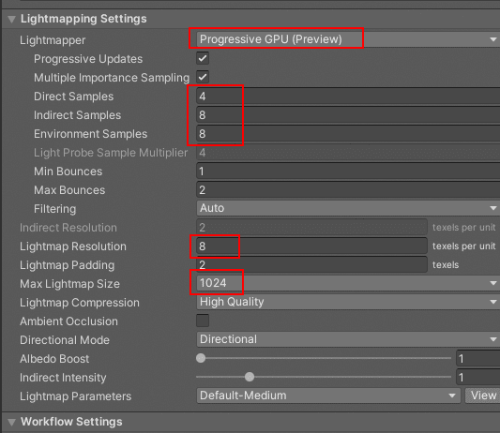500x433 pixels.
Task: Uncheck Multiple Importance Sampling
Action: [x=203, y=77]
